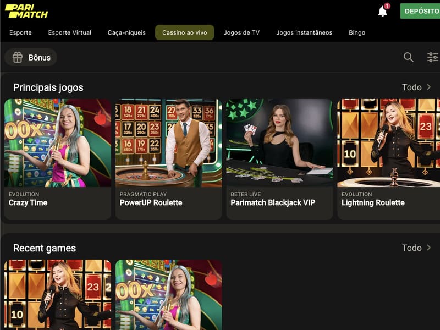This screenshot has height=330, width=440.
Task: Open the notifications bell
Action: (383, 11)
